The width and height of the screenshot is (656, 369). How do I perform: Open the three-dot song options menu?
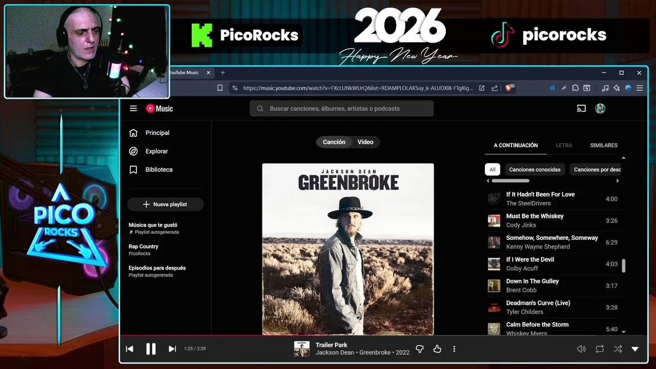click(454, 349)
